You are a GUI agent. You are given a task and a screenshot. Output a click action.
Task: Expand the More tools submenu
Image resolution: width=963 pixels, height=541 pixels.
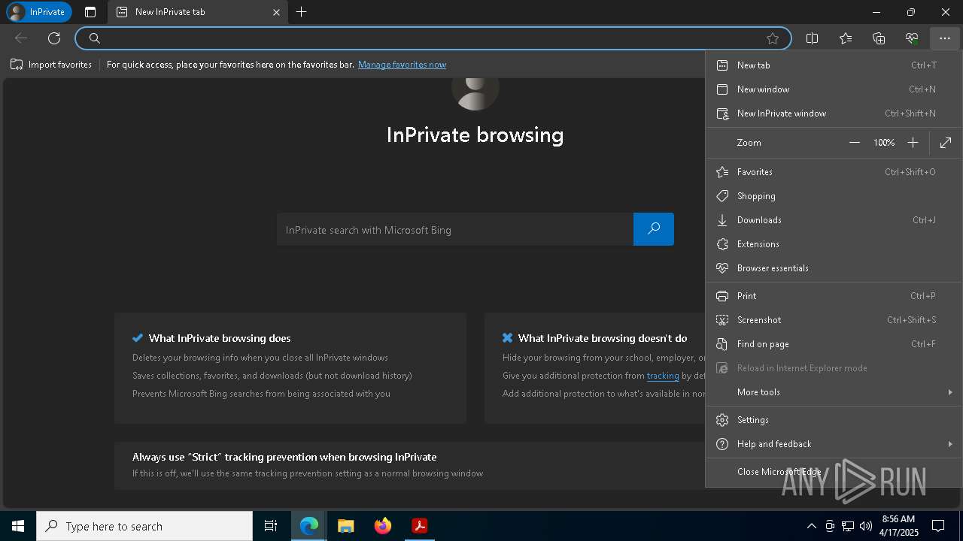(x=834, y=392)
